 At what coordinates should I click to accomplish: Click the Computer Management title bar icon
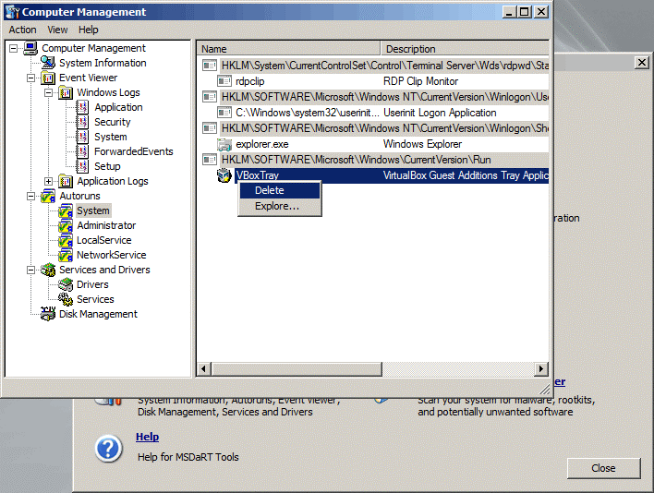tap(13, 12)
